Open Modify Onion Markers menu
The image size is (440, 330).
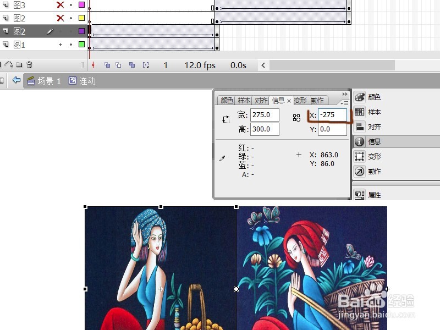pyautogui.click(x=146, y=65)
